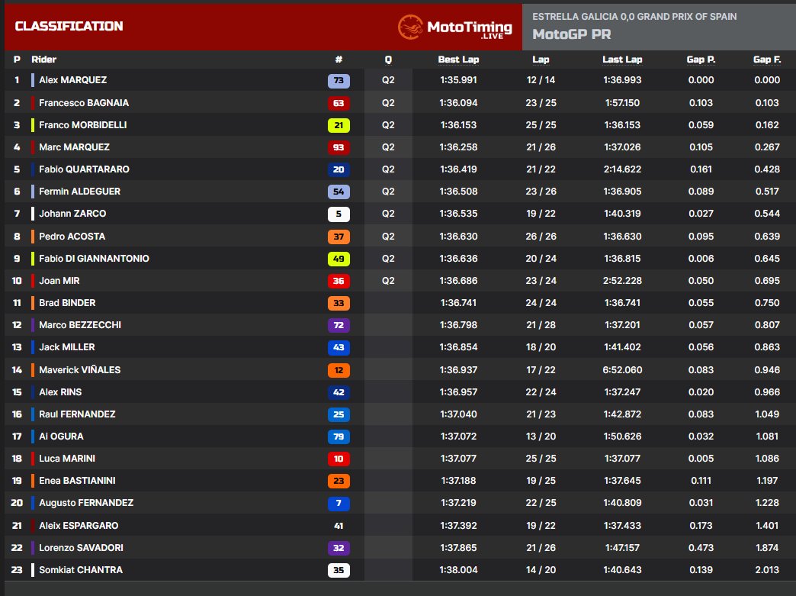796x596 pixels.
Task: Click Johann Zarco's number 5 badge
Action: 339,214
